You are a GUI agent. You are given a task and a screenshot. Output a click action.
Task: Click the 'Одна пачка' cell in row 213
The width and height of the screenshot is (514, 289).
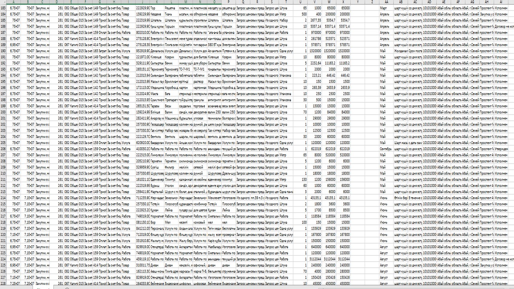point(286,191)
